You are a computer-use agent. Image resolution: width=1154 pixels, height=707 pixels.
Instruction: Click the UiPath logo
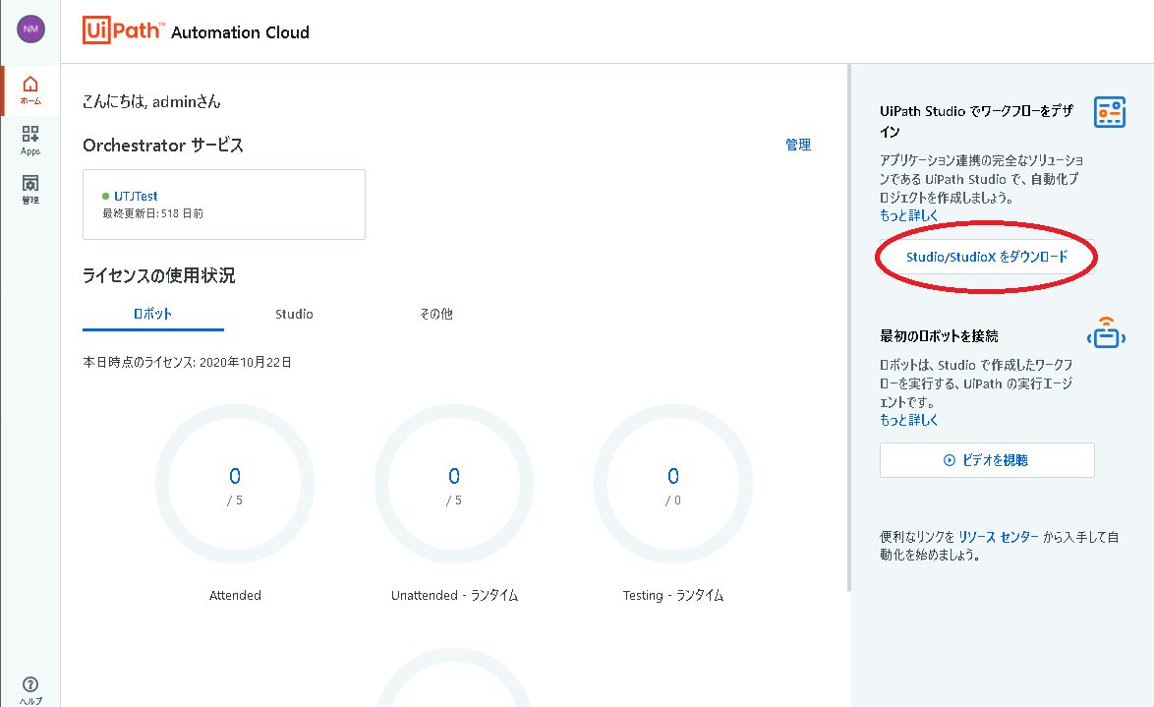click(122, 30)
